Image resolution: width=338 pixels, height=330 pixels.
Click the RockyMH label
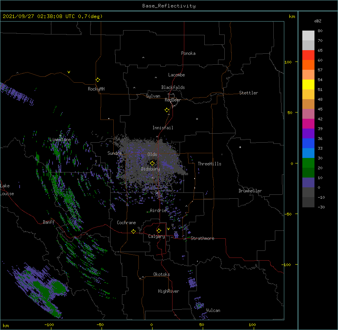(96, 89)
